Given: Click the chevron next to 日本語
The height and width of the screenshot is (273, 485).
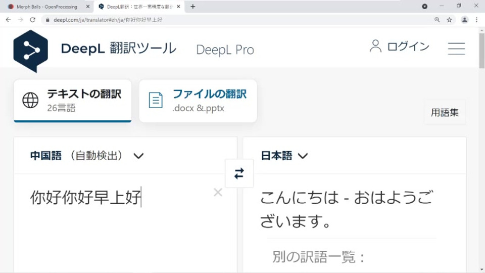Looking at the screenshot, I should click(303, 156).
